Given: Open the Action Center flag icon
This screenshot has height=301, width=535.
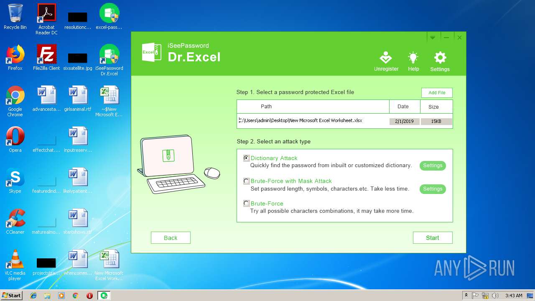Looking at the screenshot, I should (476, 296).
